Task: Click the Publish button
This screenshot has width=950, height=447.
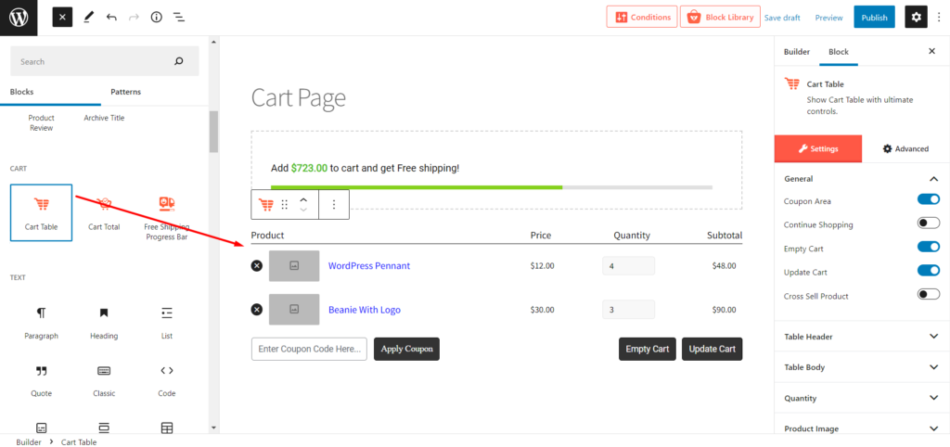Action: [874, 18]
